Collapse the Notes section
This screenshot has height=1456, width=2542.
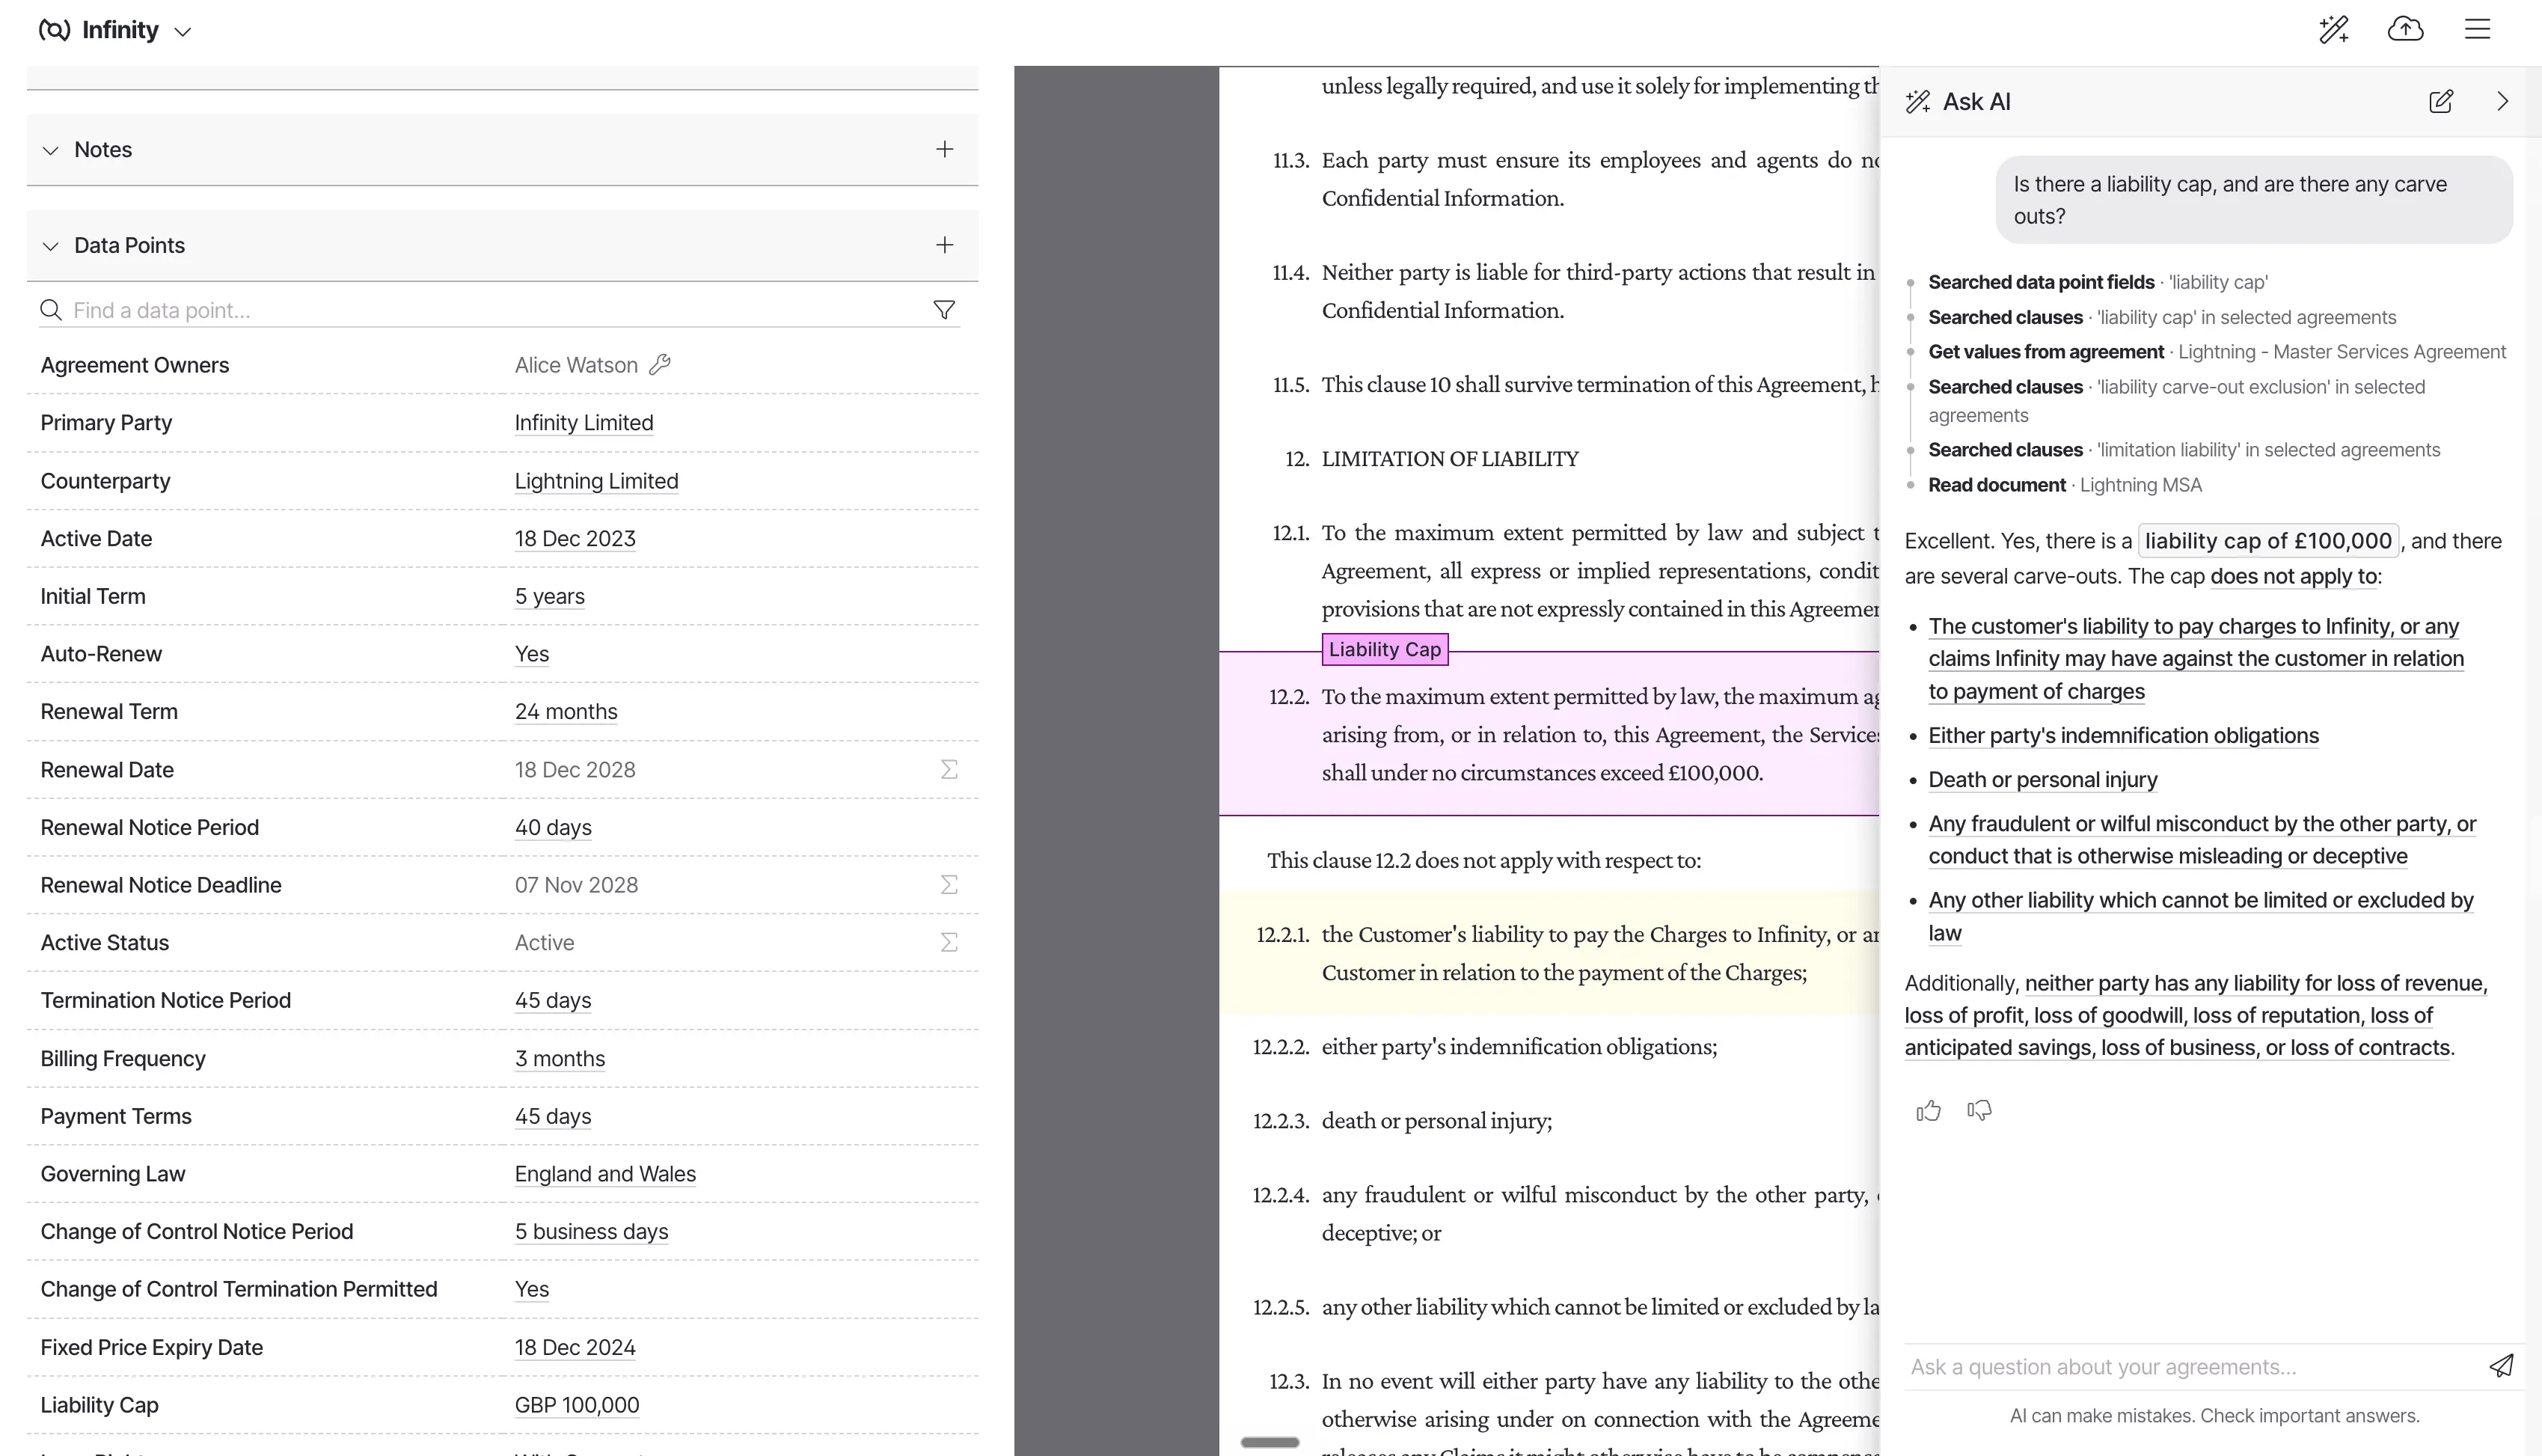click(50, 150)
